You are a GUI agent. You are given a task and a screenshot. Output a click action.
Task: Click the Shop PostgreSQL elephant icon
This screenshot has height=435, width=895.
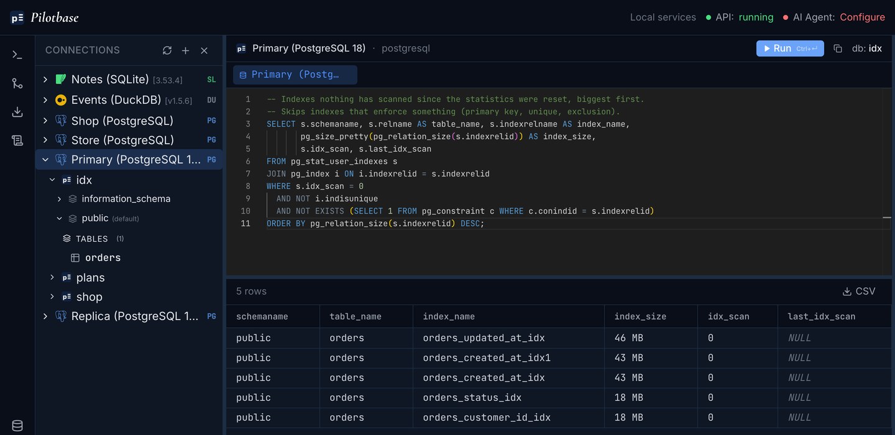(60, 121)
